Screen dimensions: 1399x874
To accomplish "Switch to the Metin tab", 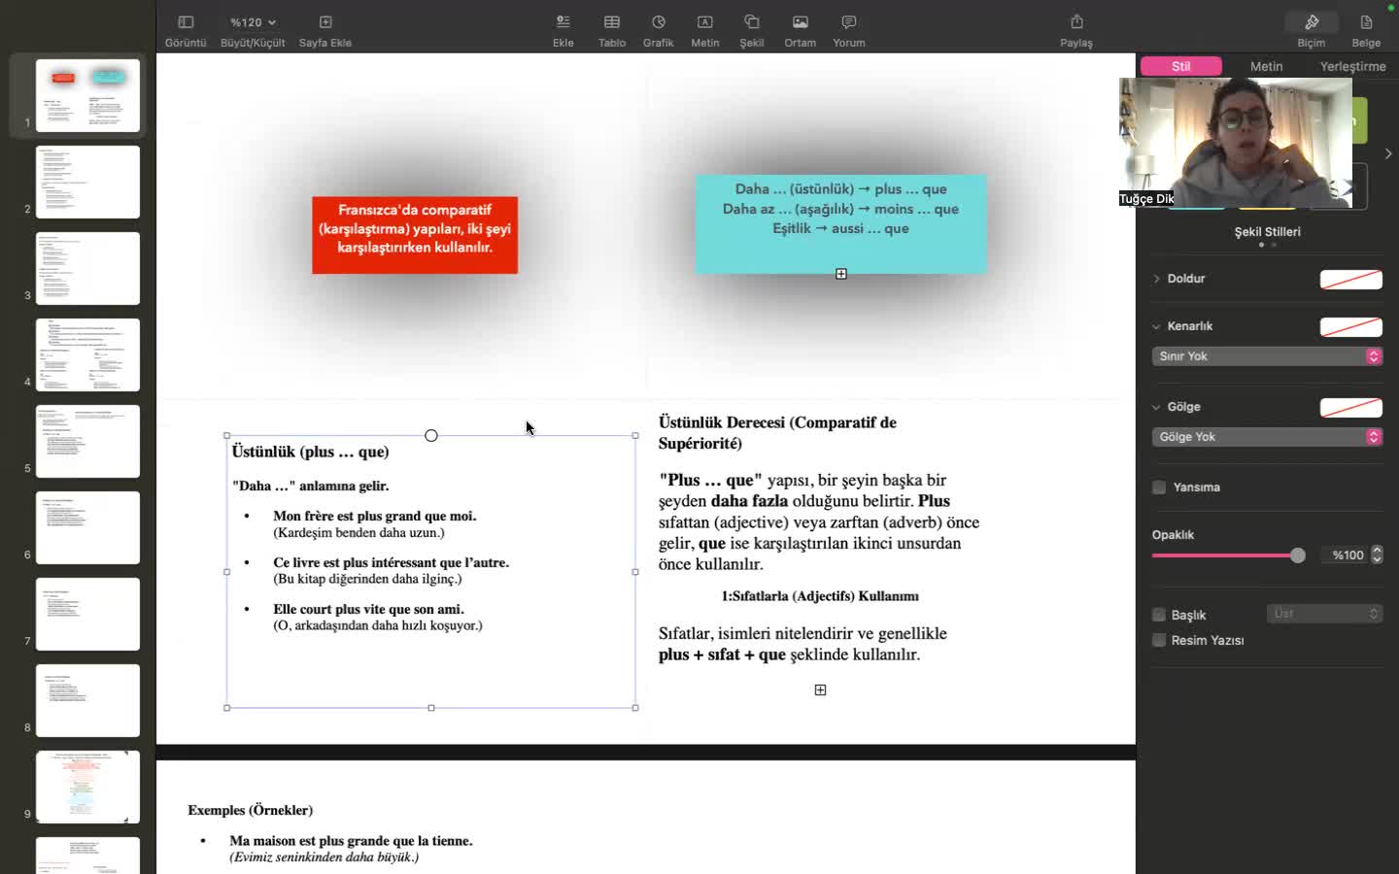I will point(1266,66).
